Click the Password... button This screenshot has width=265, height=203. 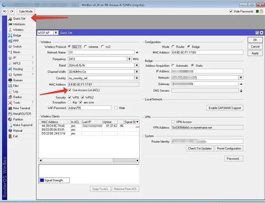click(234, 159)
